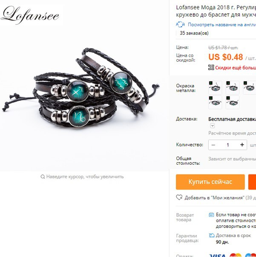Click the heart wishlist icon

pos(179,197)
